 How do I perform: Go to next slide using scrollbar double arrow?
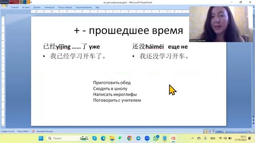(253, 124)
